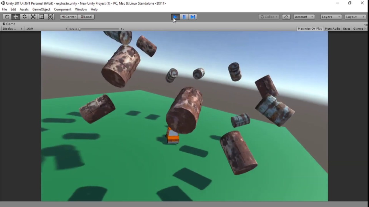Toggle Local handle rotation button

[86, 17]
